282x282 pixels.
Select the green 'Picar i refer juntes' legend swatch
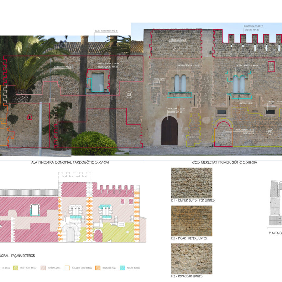click(x=15, y=268)
